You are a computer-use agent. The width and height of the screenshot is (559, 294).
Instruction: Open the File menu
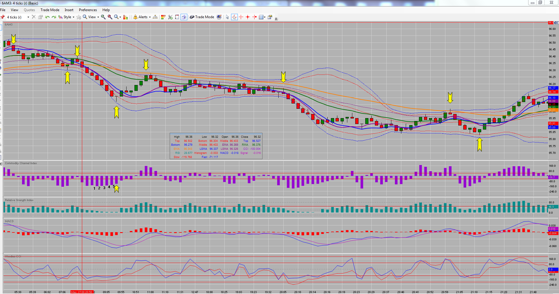point(3,10)
